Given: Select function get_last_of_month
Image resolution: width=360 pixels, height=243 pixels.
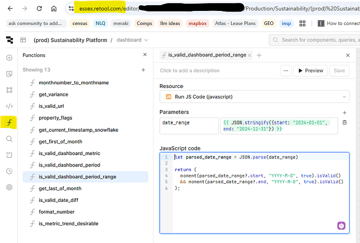Looking at the screenshot, I should [60, 188].
